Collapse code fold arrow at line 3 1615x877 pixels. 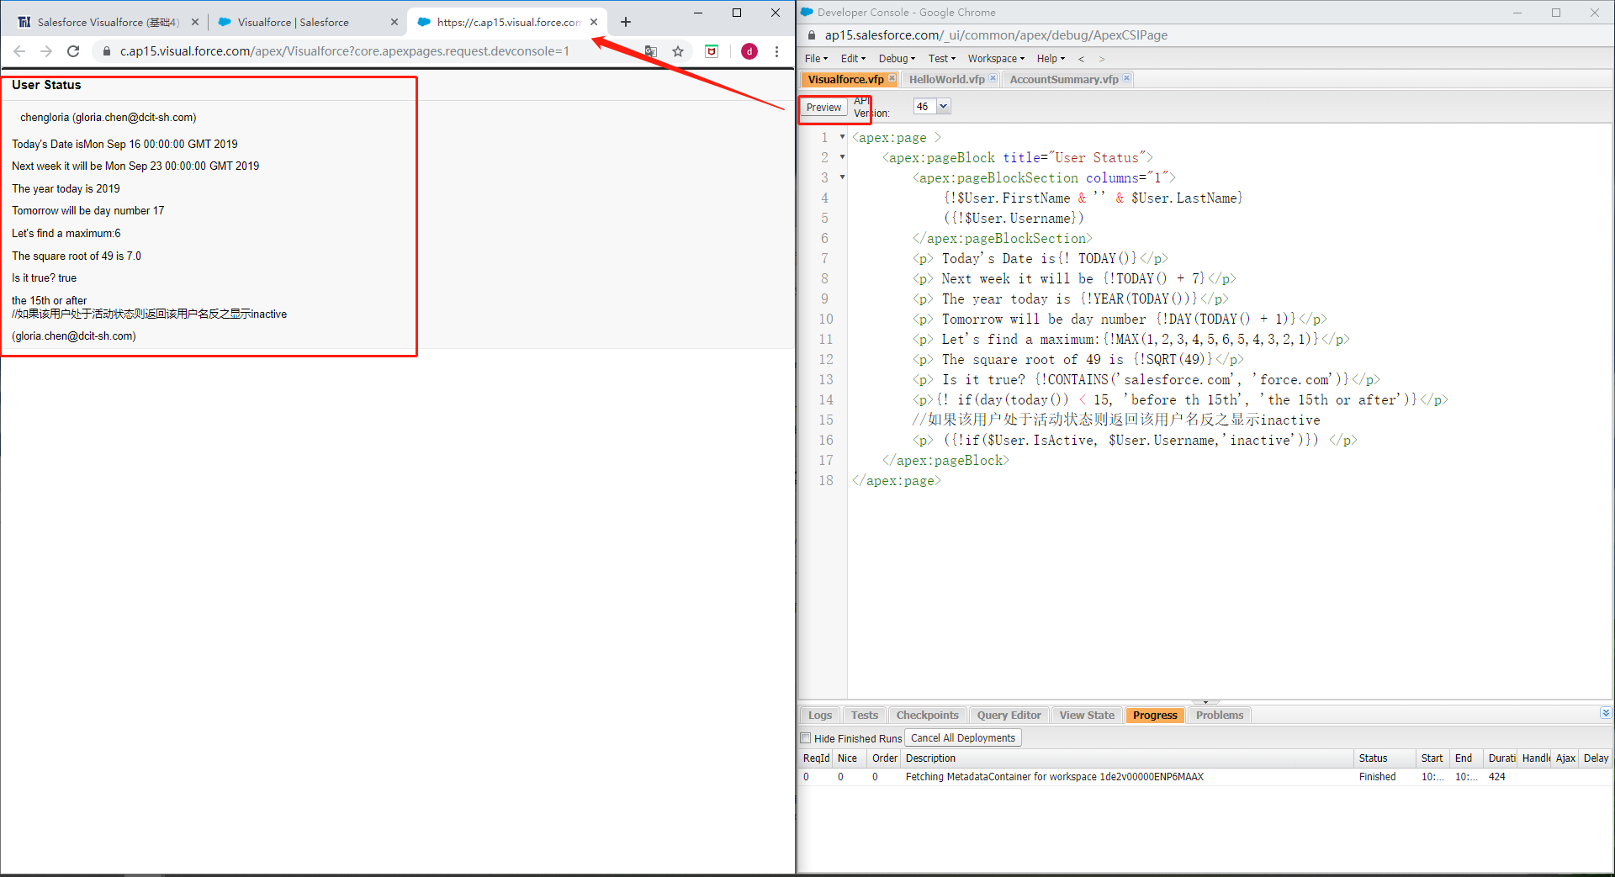841,177
